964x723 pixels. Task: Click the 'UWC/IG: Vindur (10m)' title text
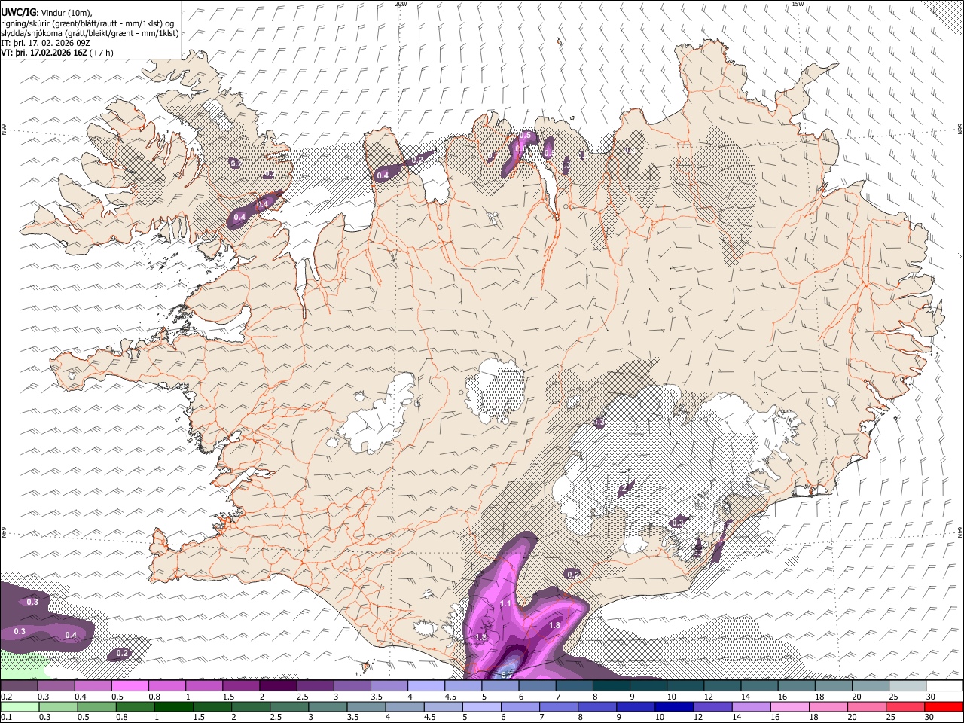click(x=47, y=12)
